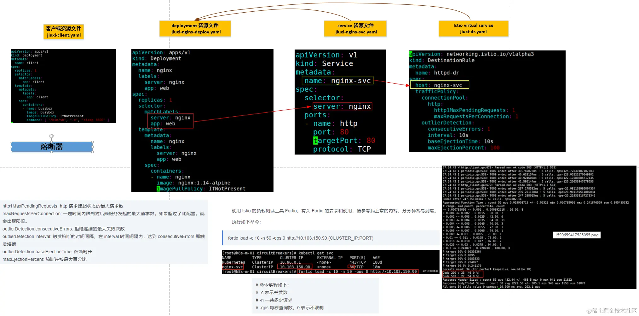639x316 pixels.
Task: Click the '执行如下命令：' text
Action: [x=247, y=222]
